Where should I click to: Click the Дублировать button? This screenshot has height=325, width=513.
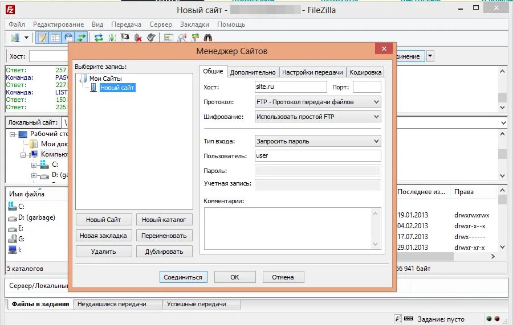(164, 252)
